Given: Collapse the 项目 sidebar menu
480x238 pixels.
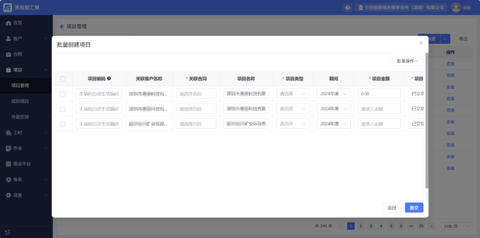Looking at the screenshot, I should tap(46, 70).
